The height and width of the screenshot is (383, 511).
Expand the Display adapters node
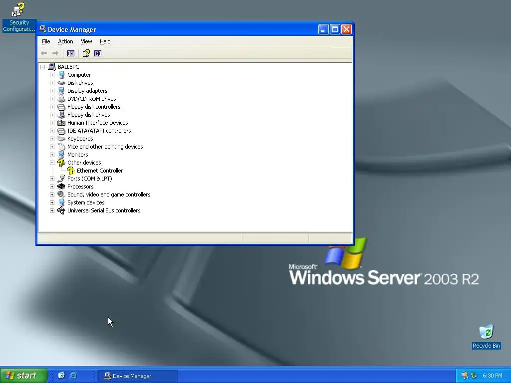(52, 91)
